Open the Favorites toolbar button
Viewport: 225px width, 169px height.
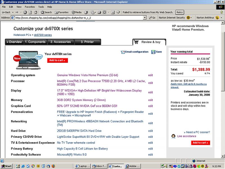pos(62,12)
